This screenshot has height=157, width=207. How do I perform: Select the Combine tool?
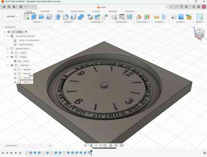click(81, 17)
